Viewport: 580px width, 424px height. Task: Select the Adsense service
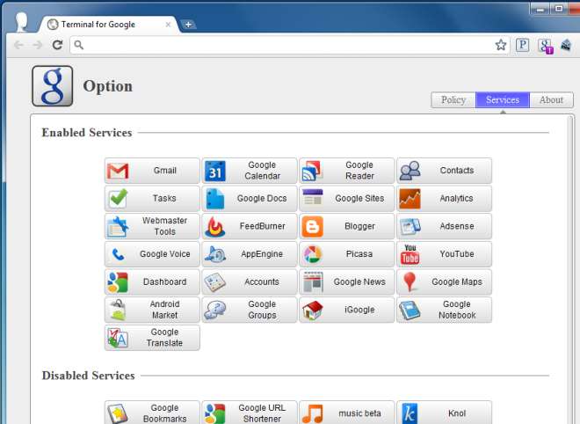click(445, 226)
